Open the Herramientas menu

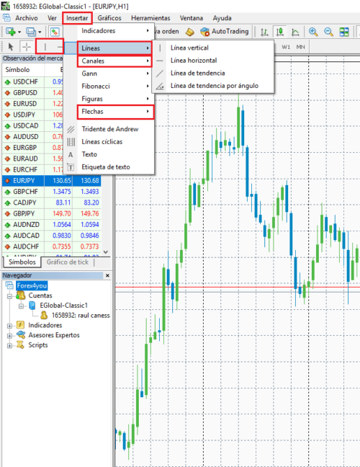coord(150,18)
